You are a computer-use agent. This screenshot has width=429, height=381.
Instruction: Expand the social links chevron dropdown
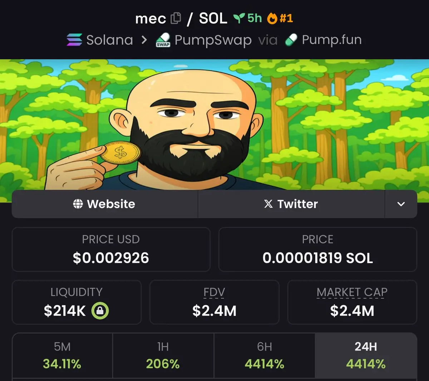[401, 204]
